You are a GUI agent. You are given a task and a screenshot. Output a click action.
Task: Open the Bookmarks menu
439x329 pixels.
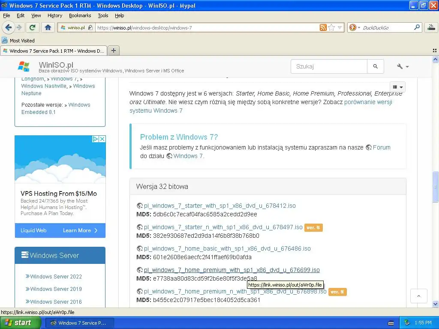click(80, 15)
